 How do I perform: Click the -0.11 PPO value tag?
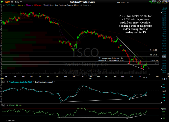[x=164, y=91]
